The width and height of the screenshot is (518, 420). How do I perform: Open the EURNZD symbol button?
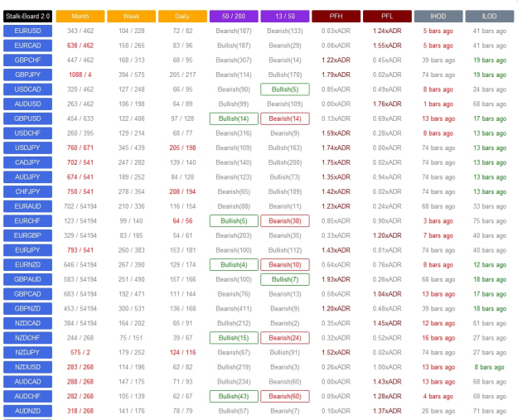point(27,265)
